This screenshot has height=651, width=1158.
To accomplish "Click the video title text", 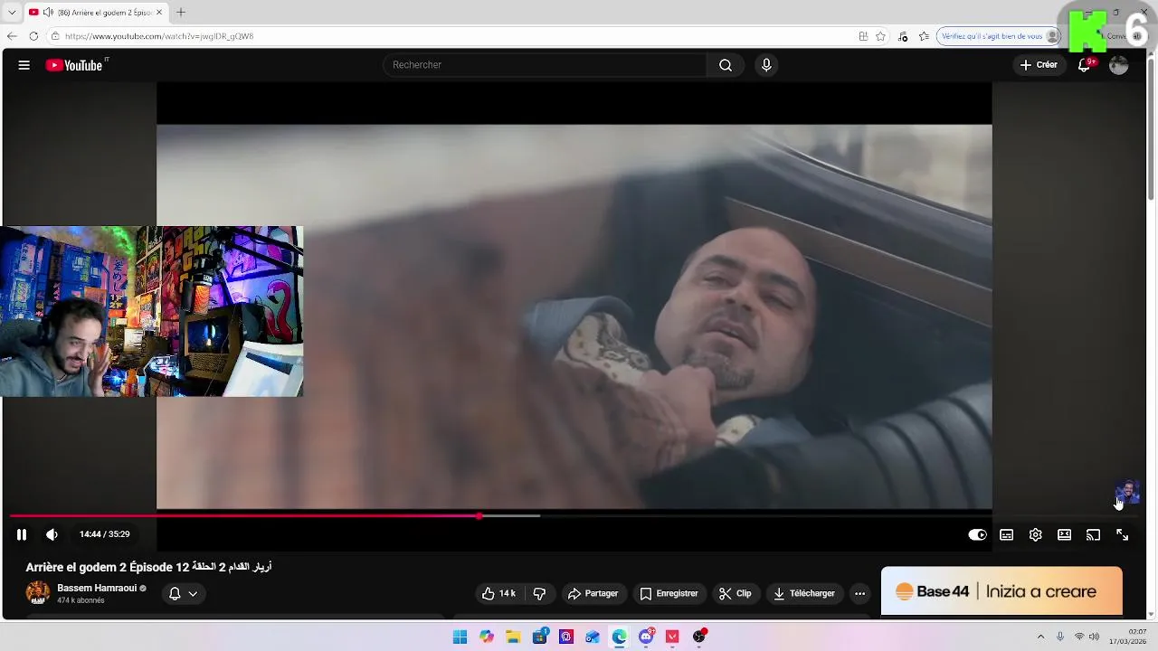I will 148,567.
